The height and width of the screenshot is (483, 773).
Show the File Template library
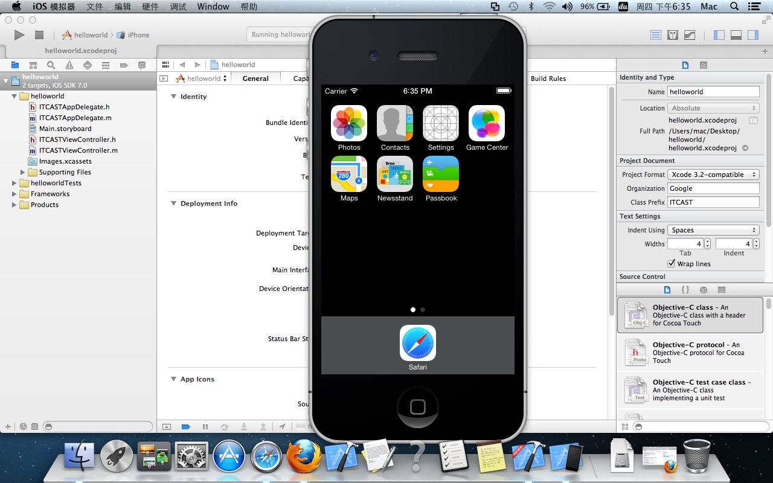click(667, 290)
